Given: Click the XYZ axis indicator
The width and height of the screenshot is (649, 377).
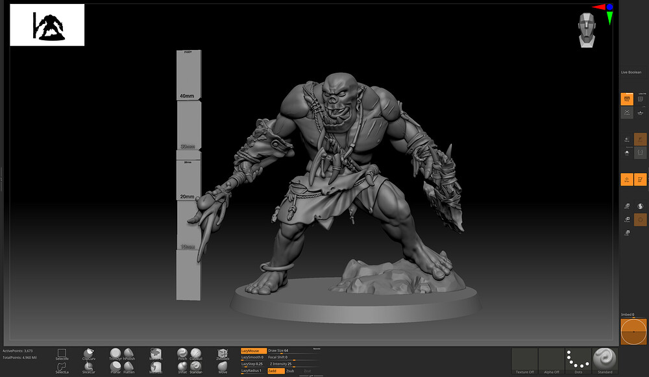Looking at the screenshot, I should tap(604, 14).
